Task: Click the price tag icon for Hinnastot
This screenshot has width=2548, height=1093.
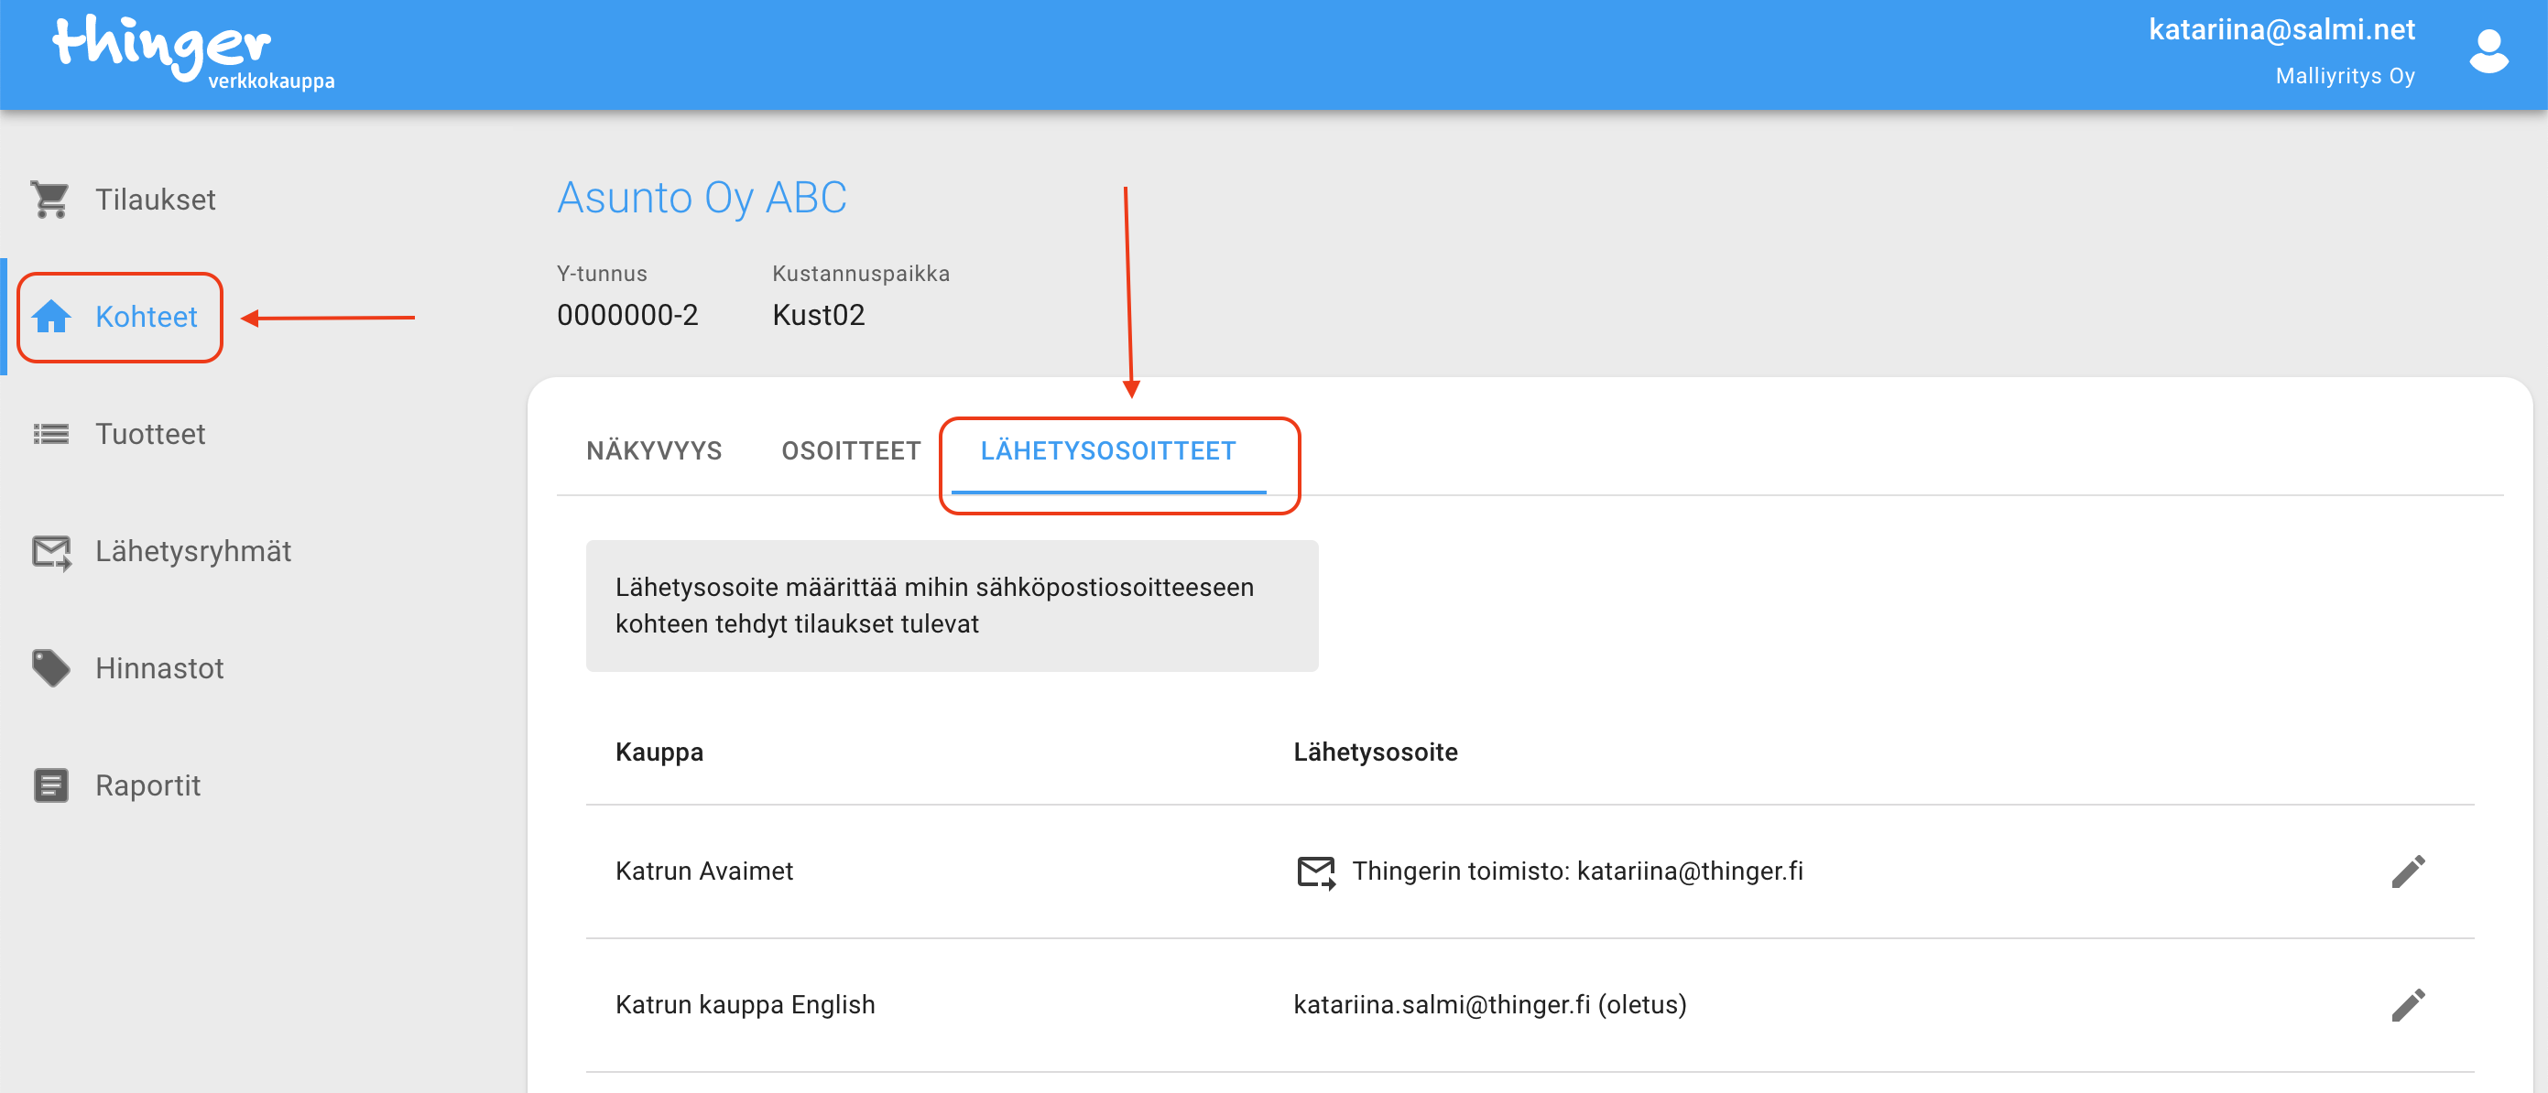Action: coord(50,668)
